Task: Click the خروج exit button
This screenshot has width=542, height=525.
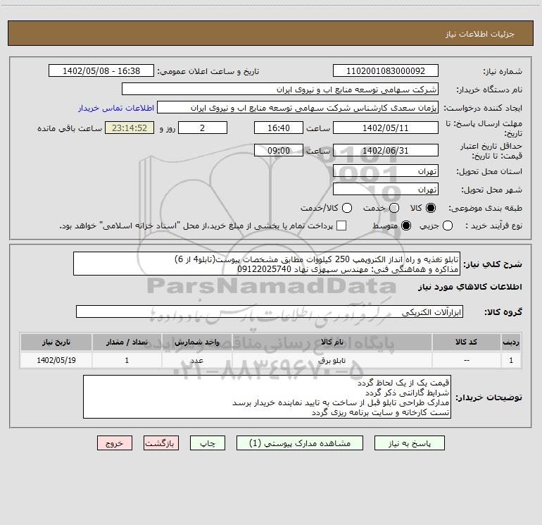Action: (x=115, y=443)
